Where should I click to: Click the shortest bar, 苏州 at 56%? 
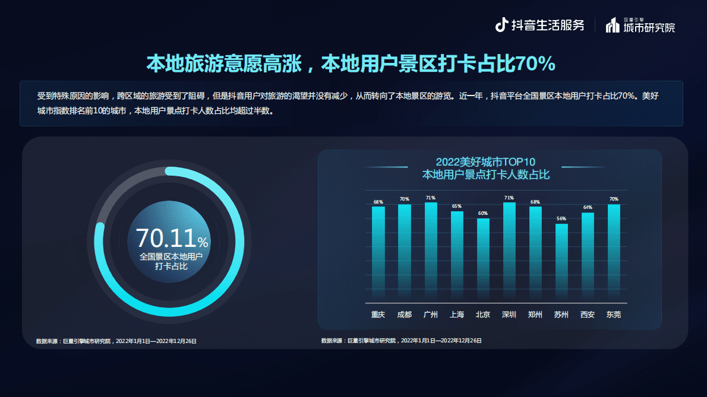pos(561,261)
